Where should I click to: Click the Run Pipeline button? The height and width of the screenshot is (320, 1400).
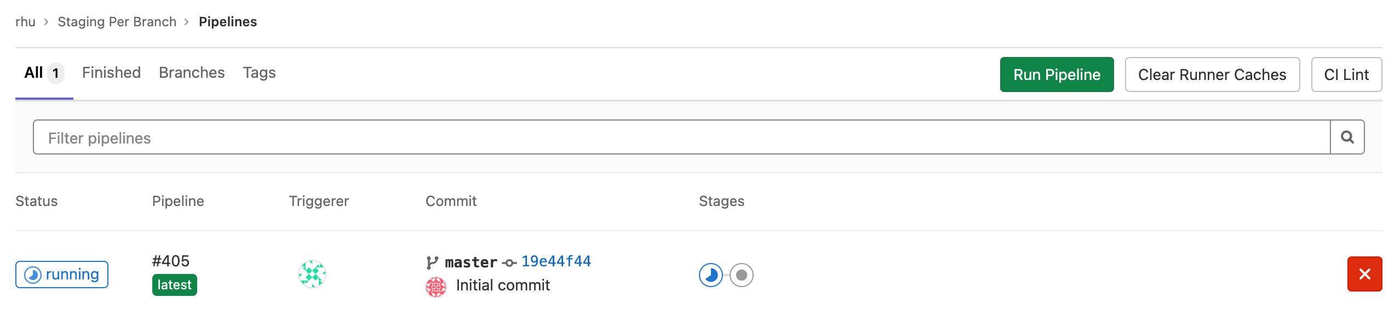(1057, 75)
